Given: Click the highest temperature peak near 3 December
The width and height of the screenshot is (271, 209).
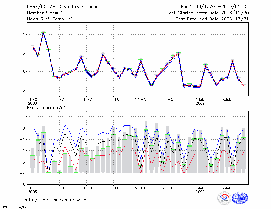Looking at the screenshot, I should (43, 32).
